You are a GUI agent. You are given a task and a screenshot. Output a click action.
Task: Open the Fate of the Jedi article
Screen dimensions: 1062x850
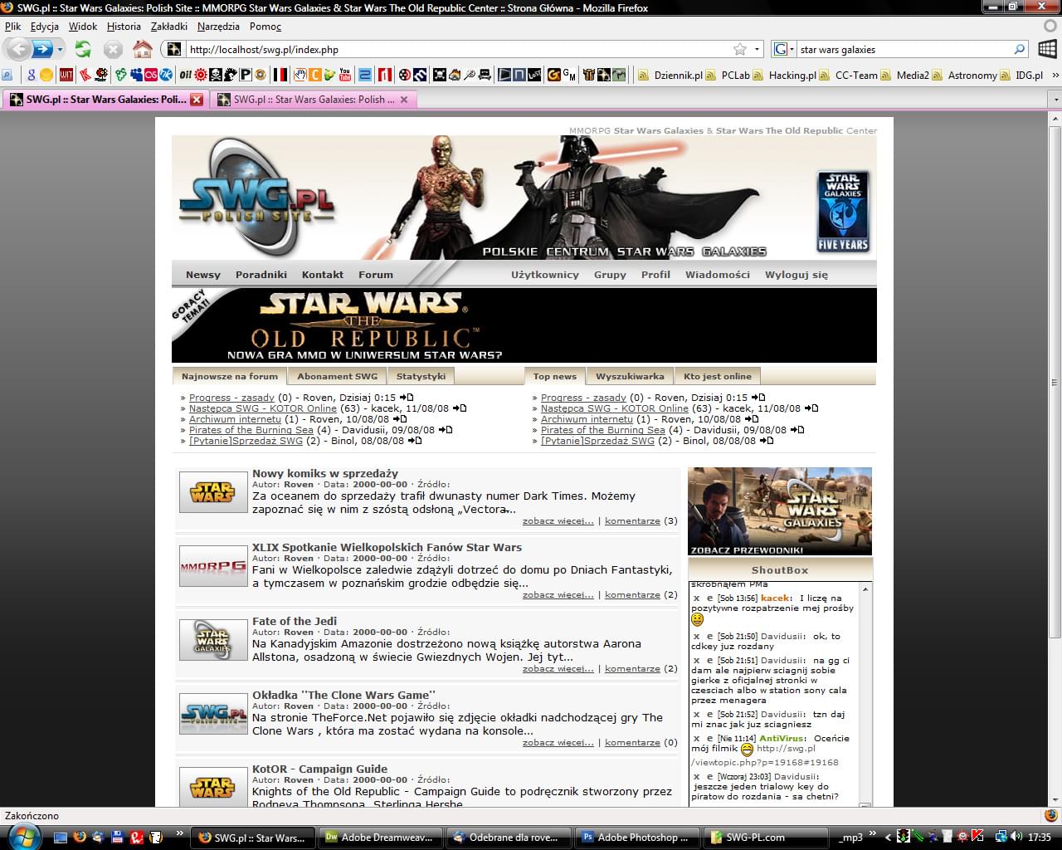[294, 621]
